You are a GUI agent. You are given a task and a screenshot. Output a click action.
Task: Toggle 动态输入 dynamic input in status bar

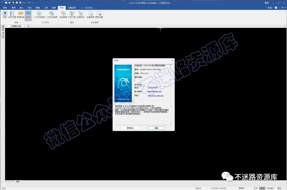pos(271,188)
